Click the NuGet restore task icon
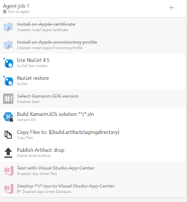 [x=8, y=81]
